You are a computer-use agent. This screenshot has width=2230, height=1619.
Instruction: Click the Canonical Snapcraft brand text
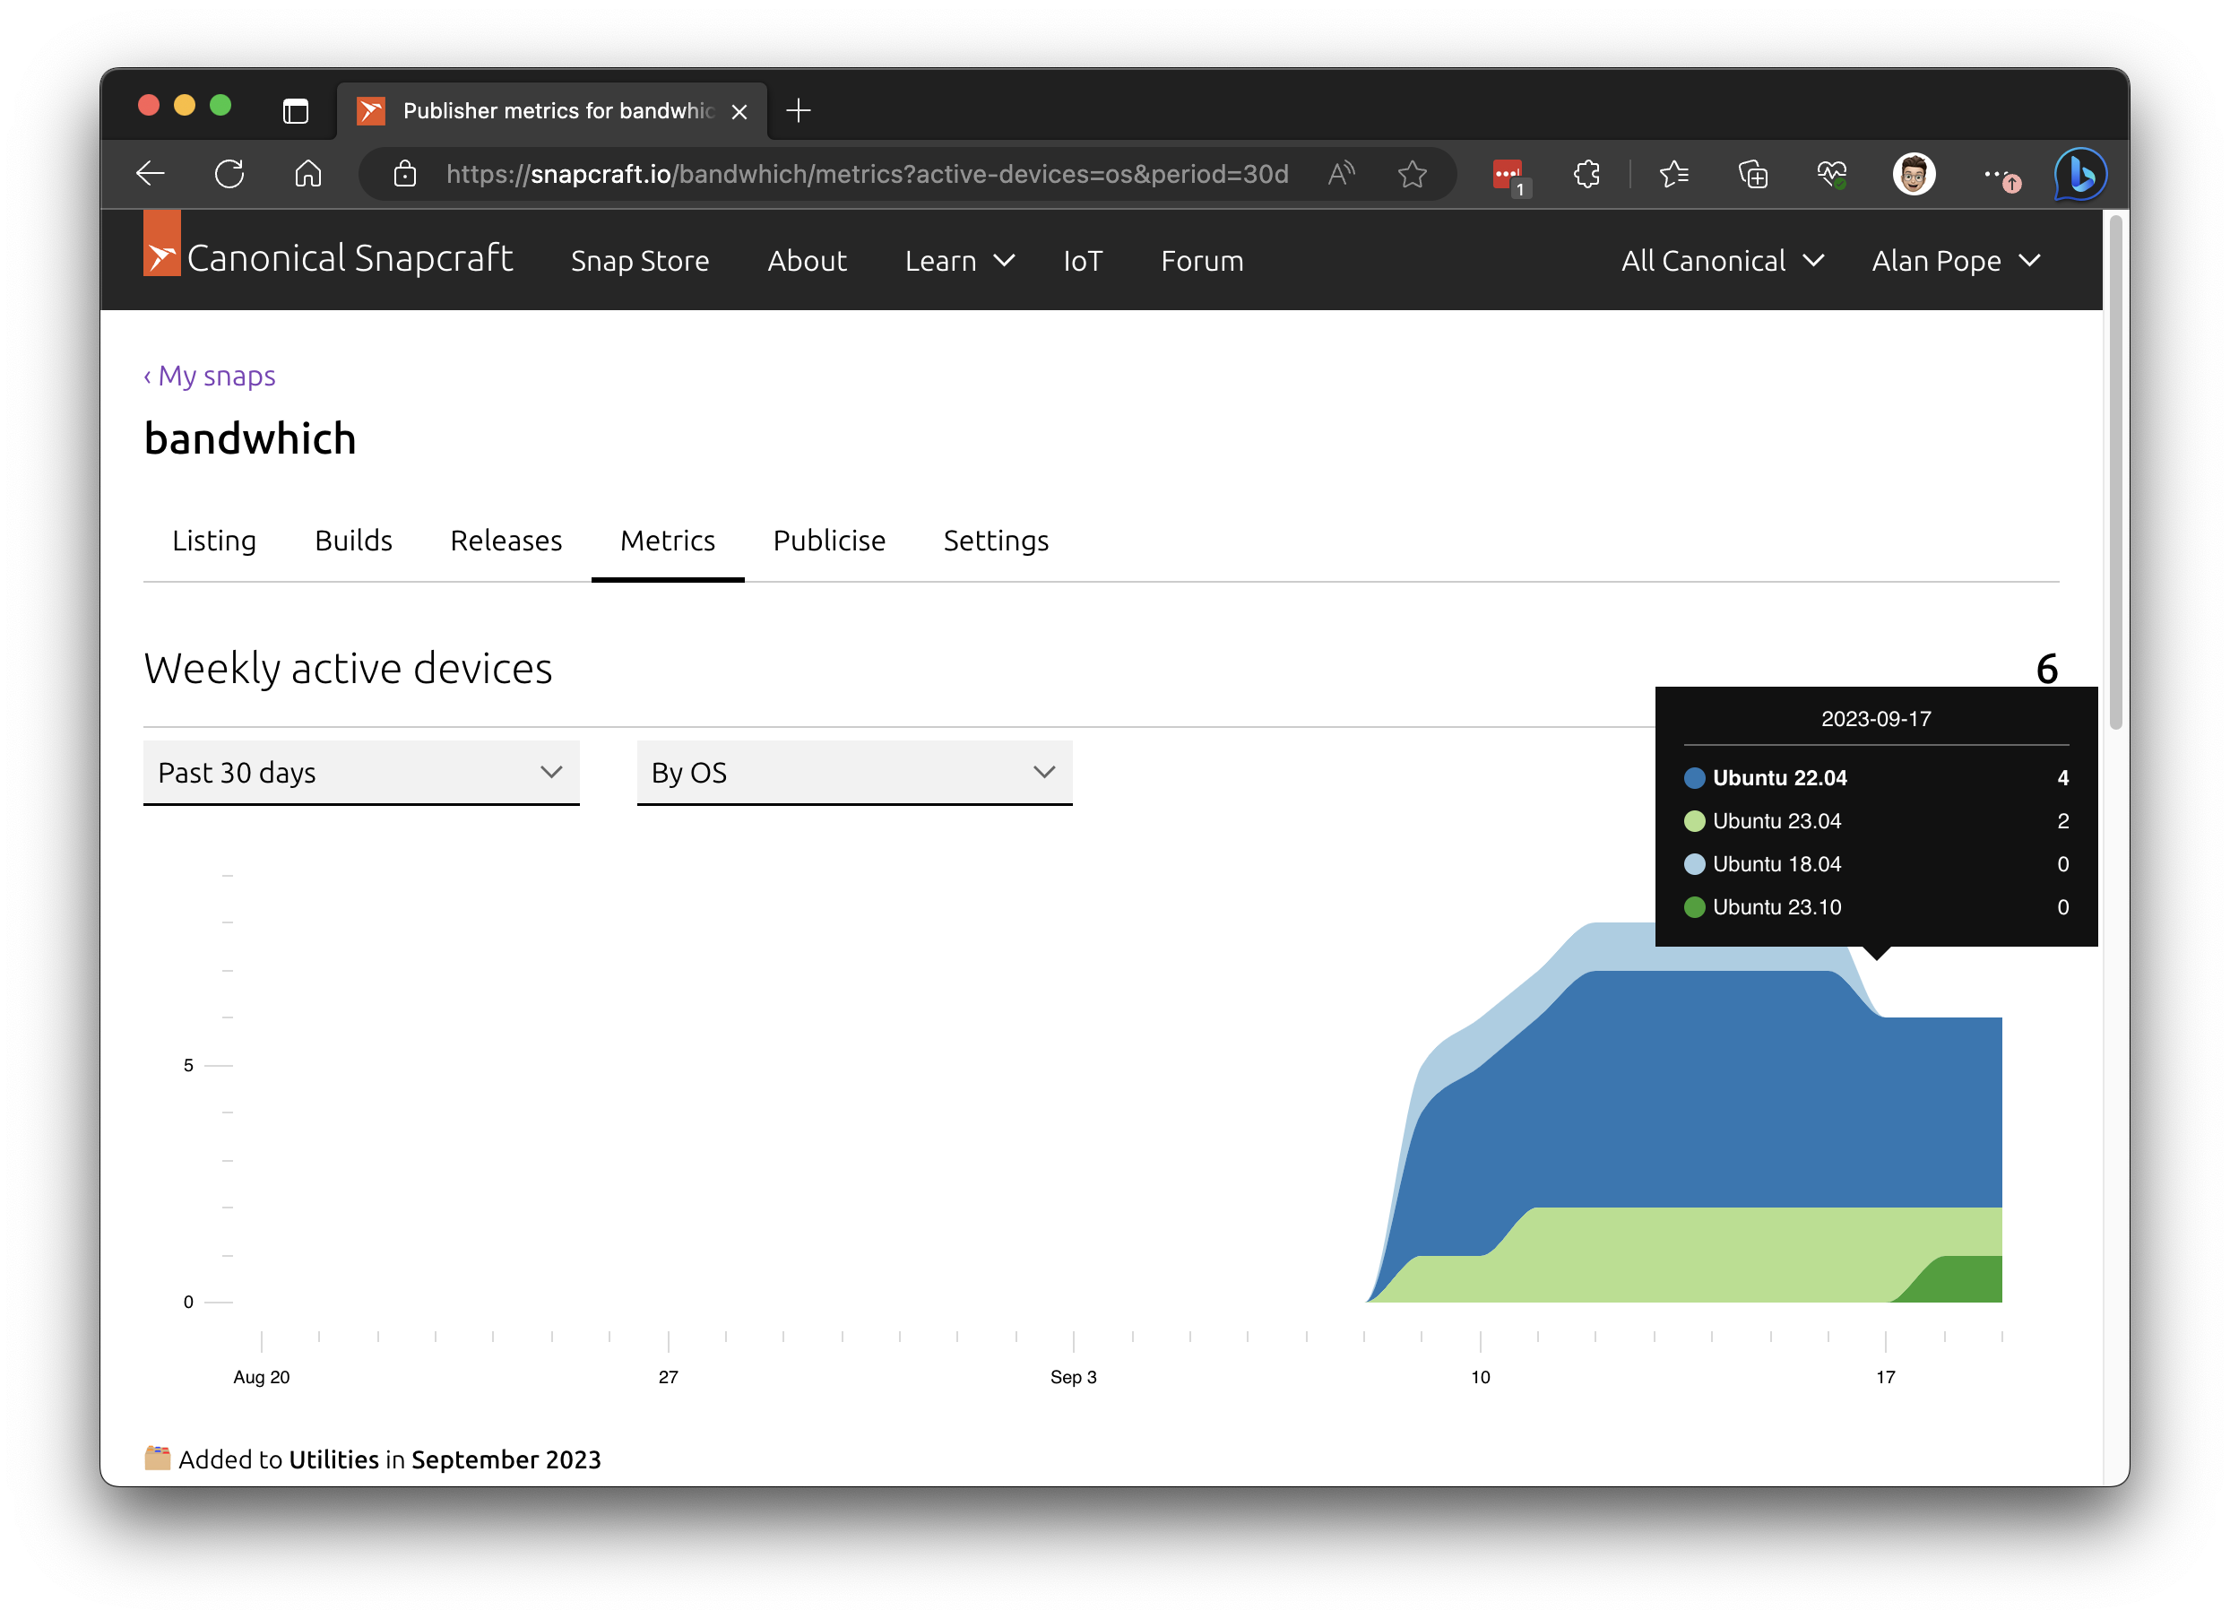tap(349, 257)
